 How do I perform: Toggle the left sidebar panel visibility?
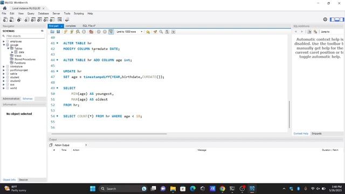332,19
